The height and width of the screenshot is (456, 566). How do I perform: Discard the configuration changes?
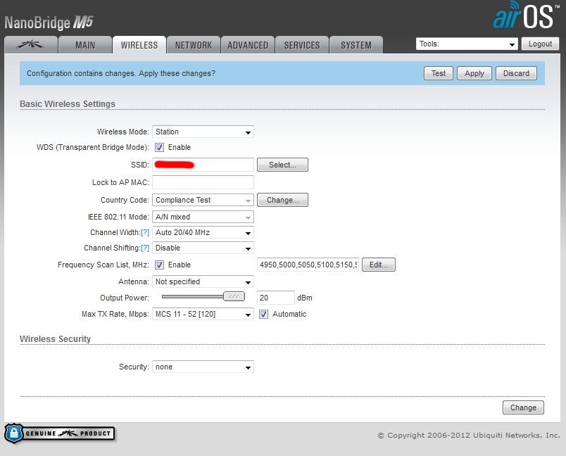tap(516, 73)
